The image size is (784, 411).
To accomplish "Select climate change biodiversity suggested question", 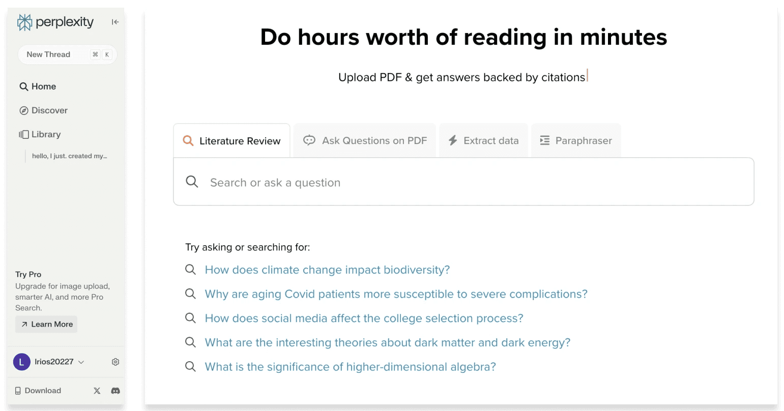I will 327,270.
